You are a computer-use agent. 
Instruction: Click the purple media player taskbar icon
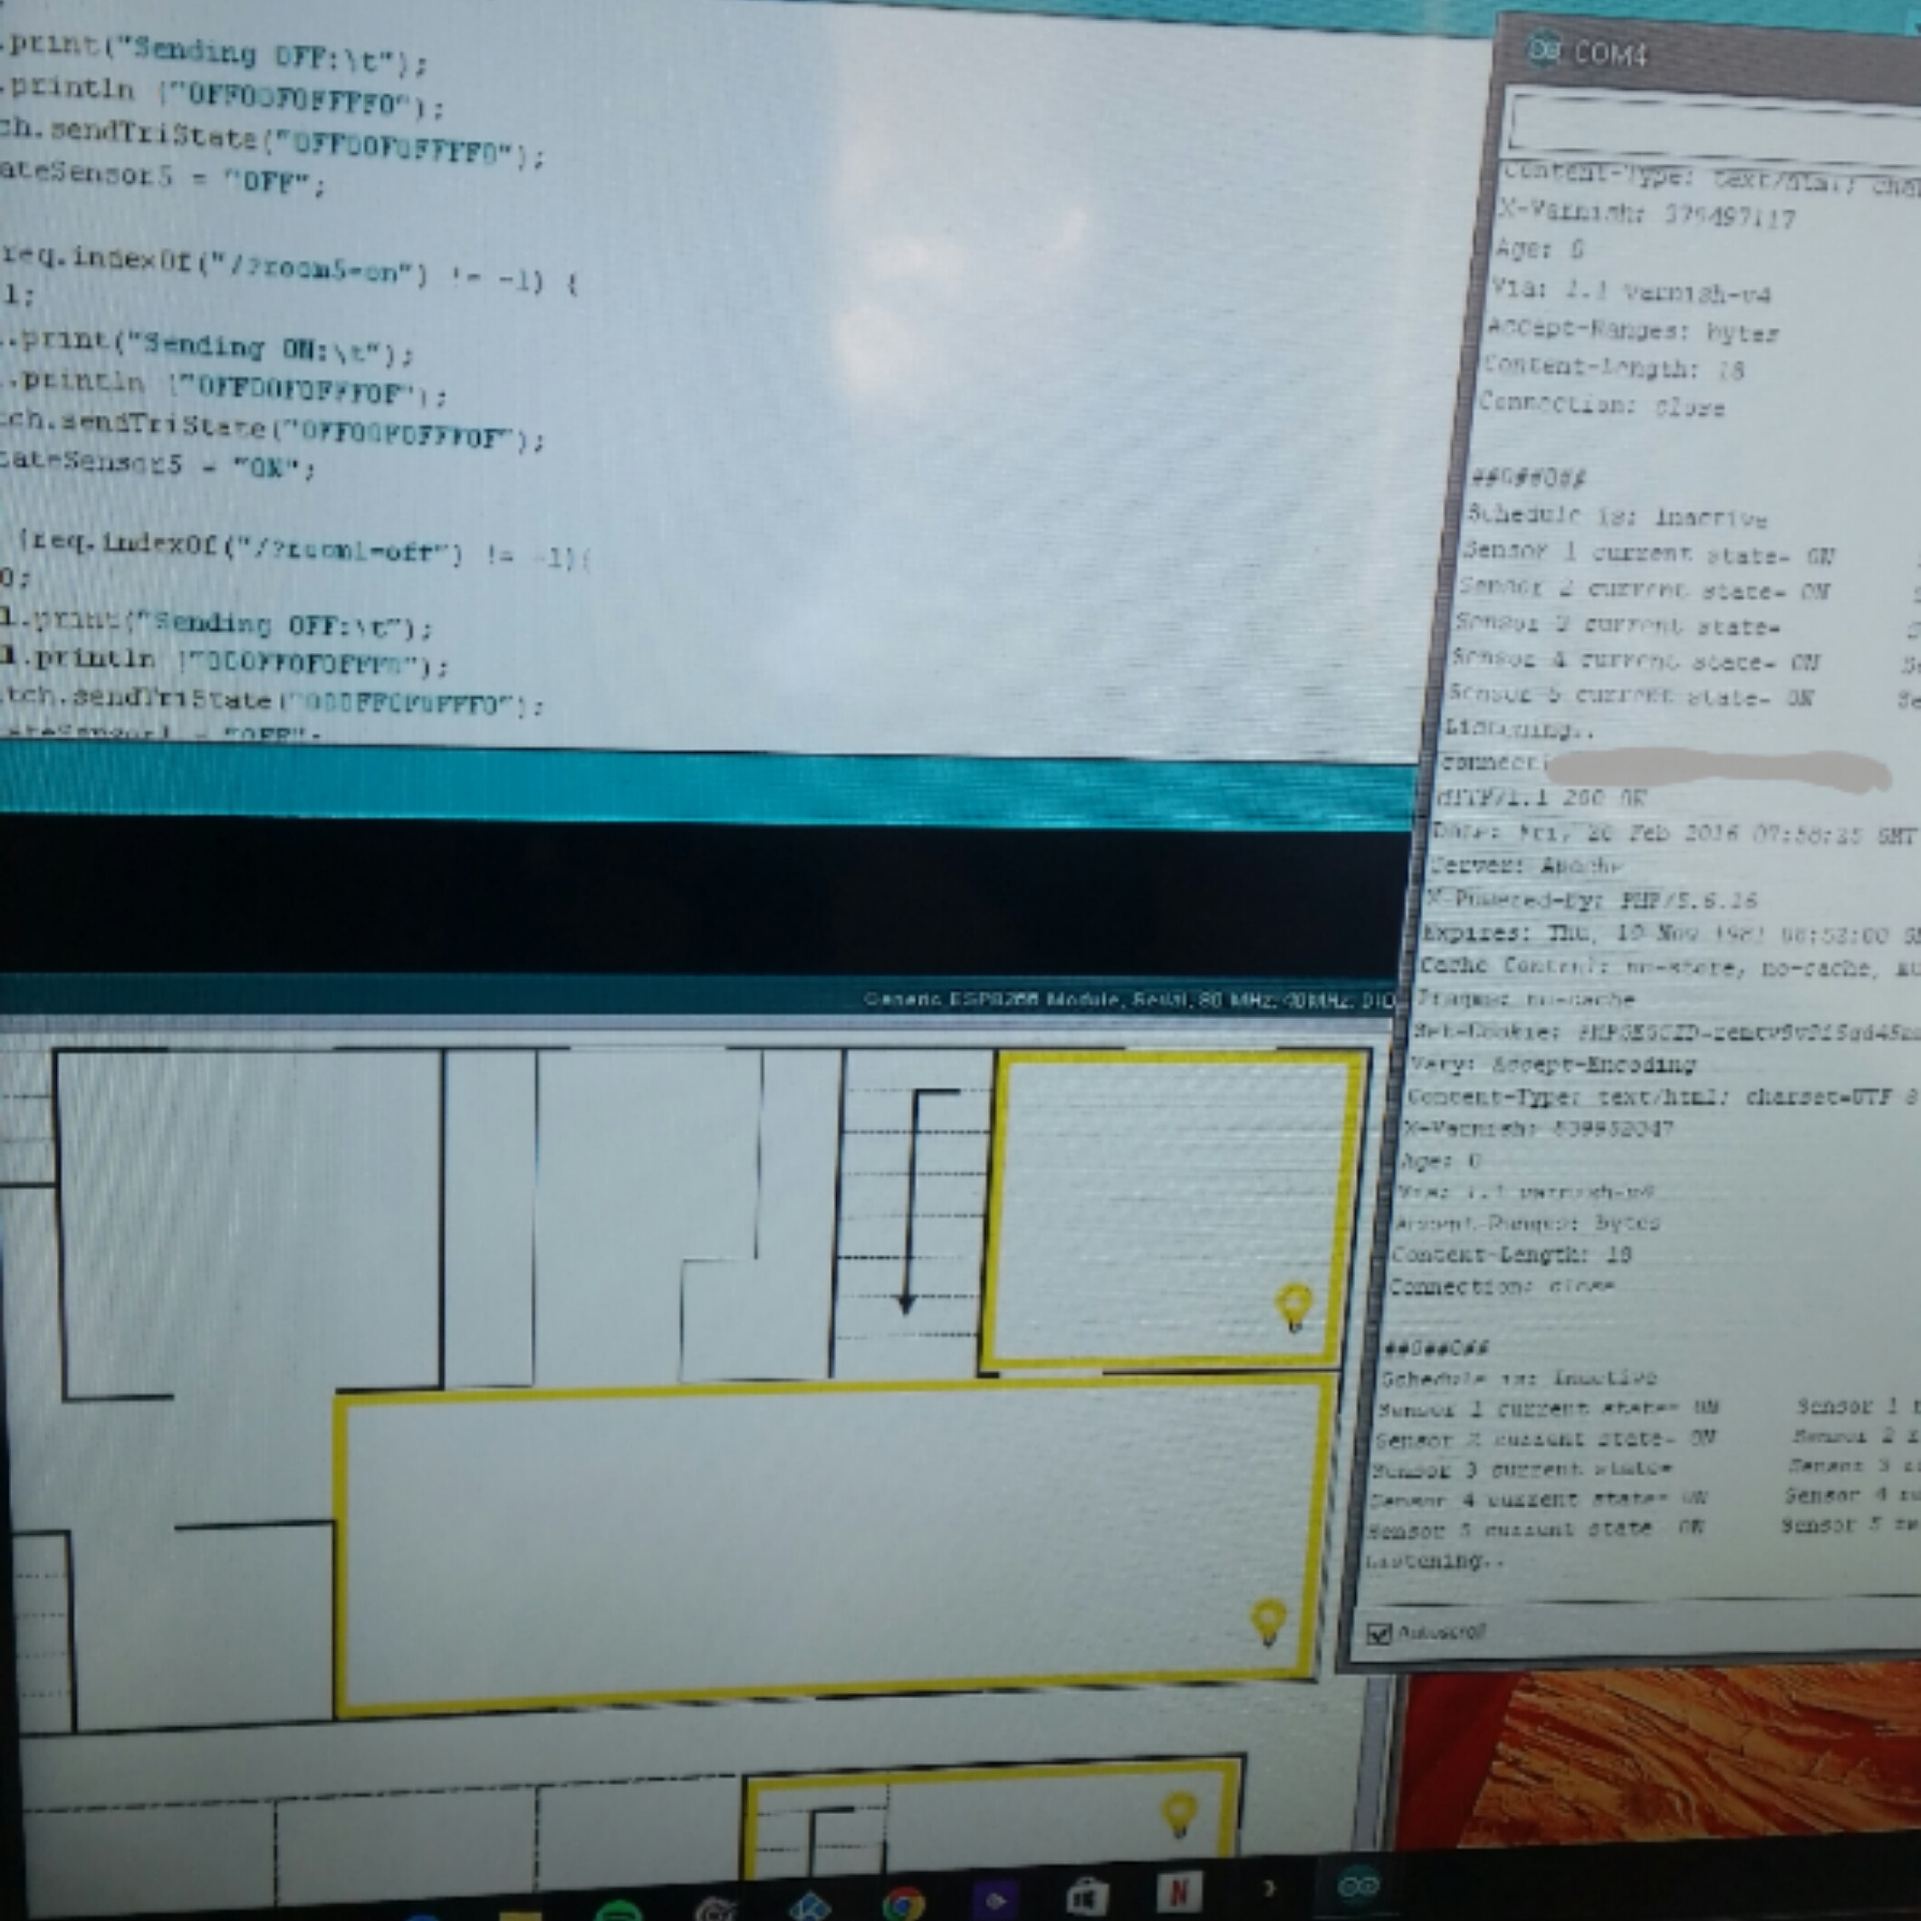point(995,1900)
